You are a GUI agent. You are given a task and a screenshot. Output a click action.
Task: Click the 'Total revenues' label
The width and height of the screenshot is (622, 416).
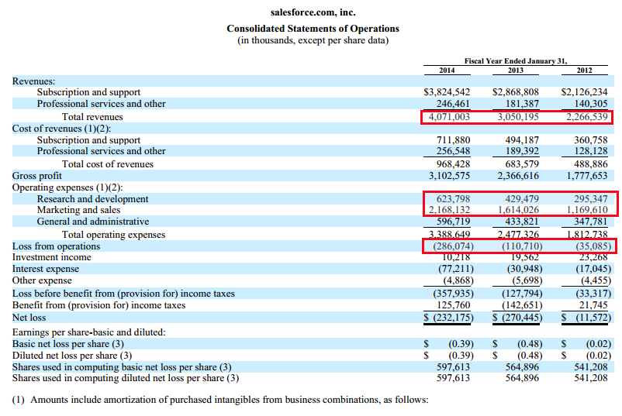pyautogui.click(x=92, y=117)
